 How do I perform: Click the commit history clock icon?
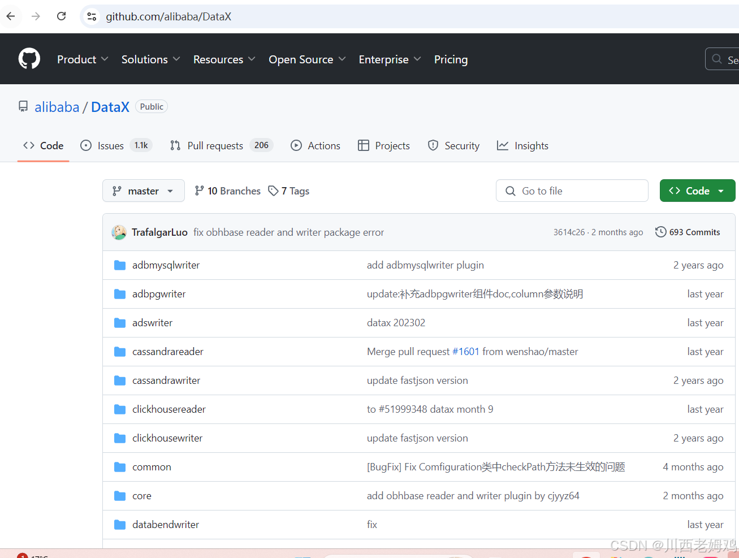pyautogui.click(x=660, y=232)
